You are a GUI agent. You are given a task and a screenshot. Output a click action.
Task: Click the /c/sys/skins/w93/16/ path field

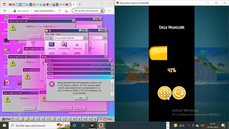pos(68,38)
